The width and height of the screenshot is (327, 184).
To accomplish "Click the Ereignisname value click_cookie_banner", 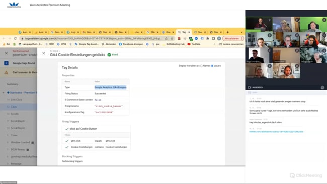I will pyautogui.click(x=109, y=106).
